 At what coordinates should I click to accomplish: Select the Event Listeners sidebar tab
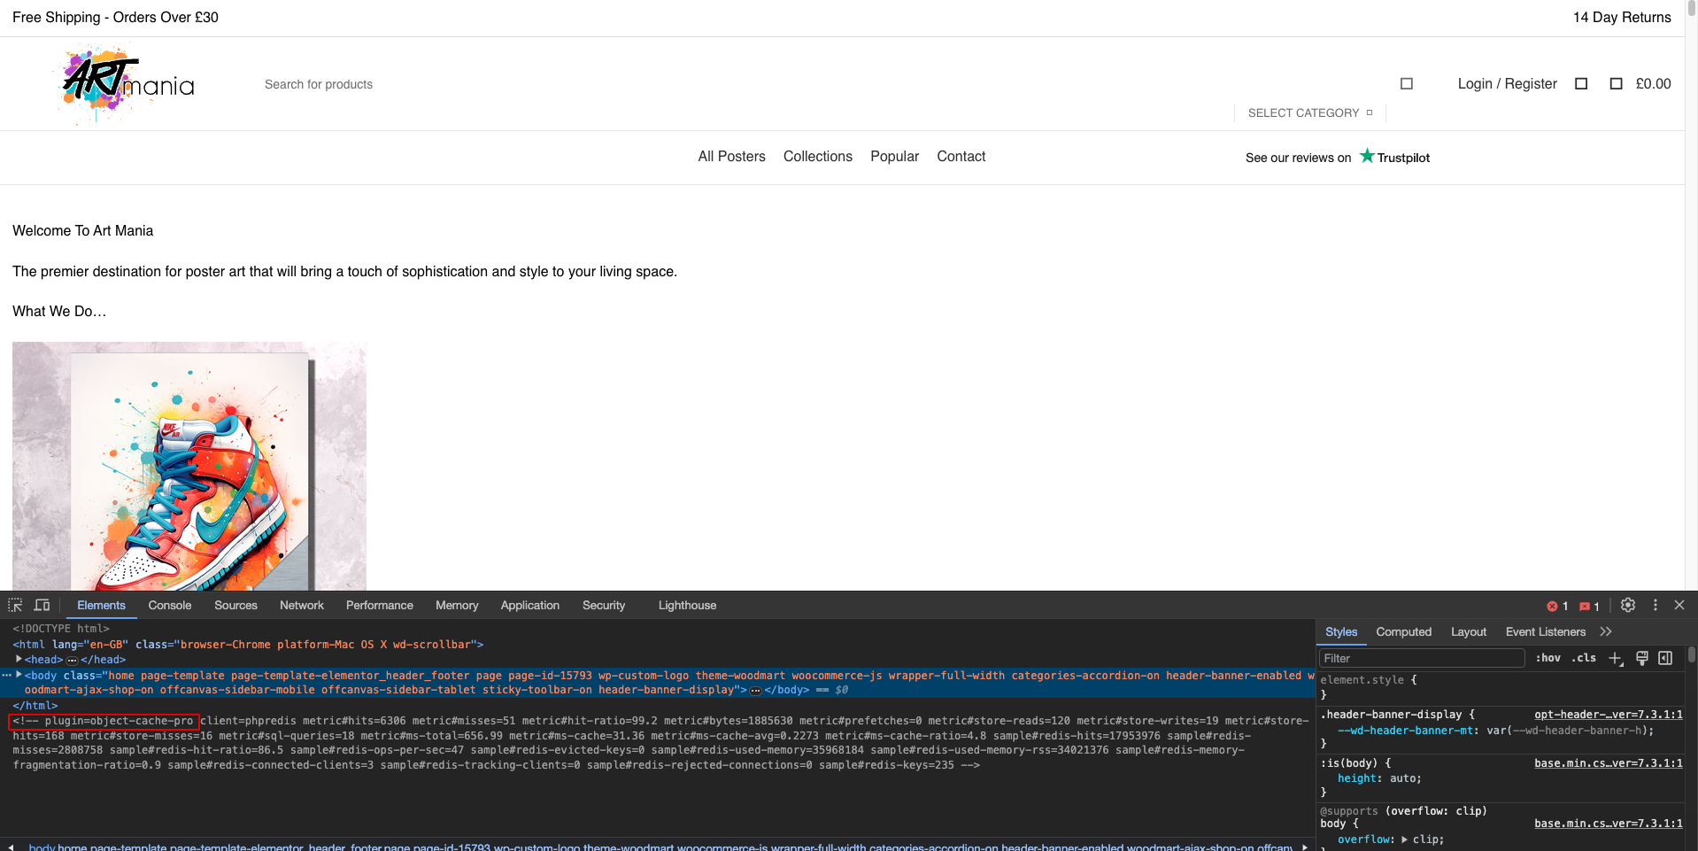pyautogui.click(x=1546, y=631)
